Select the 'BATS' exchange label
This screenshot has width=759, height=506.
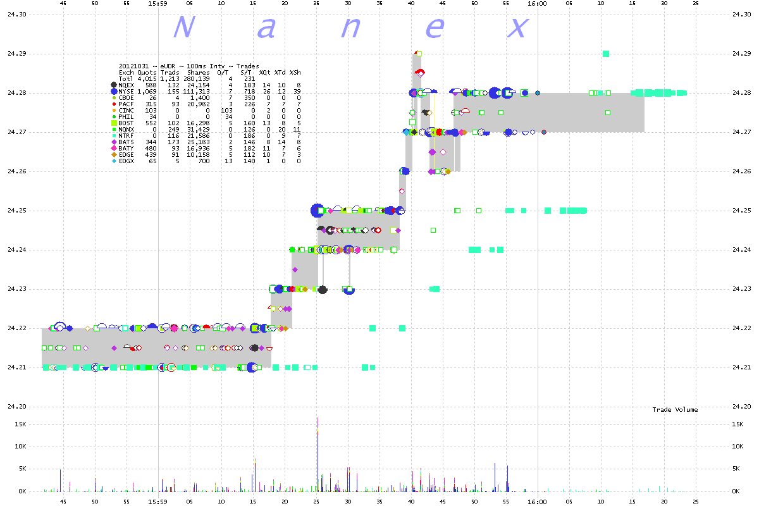126,142
